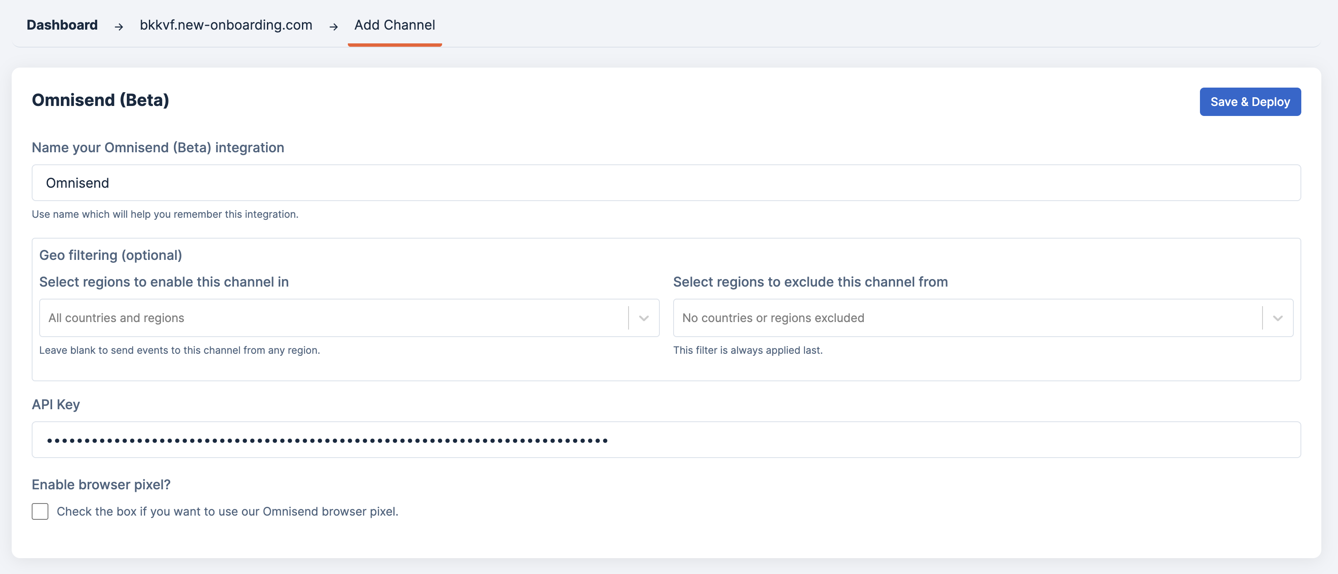Click the 'Enable browser pixel?' heading

tap(101, 484)
